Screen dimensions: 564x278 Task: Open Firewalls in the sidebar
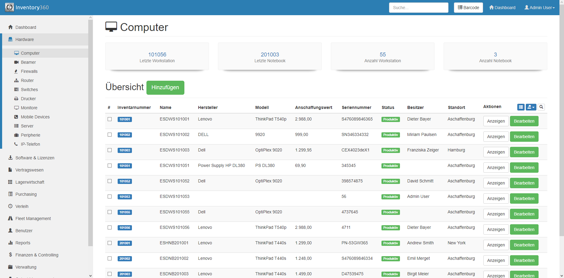[x=29, y=71]
